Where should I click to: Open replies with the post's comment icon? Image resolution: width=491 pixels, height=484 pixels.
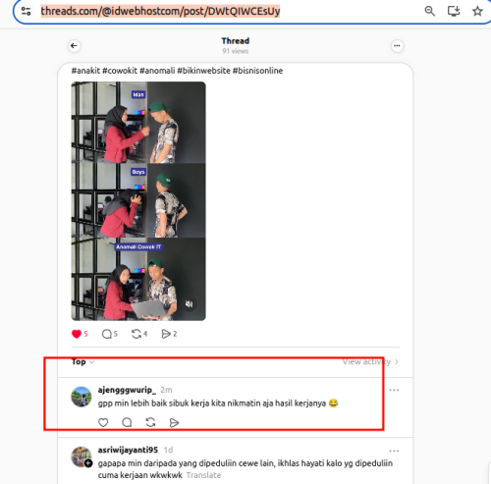click(x=107, y=334)
